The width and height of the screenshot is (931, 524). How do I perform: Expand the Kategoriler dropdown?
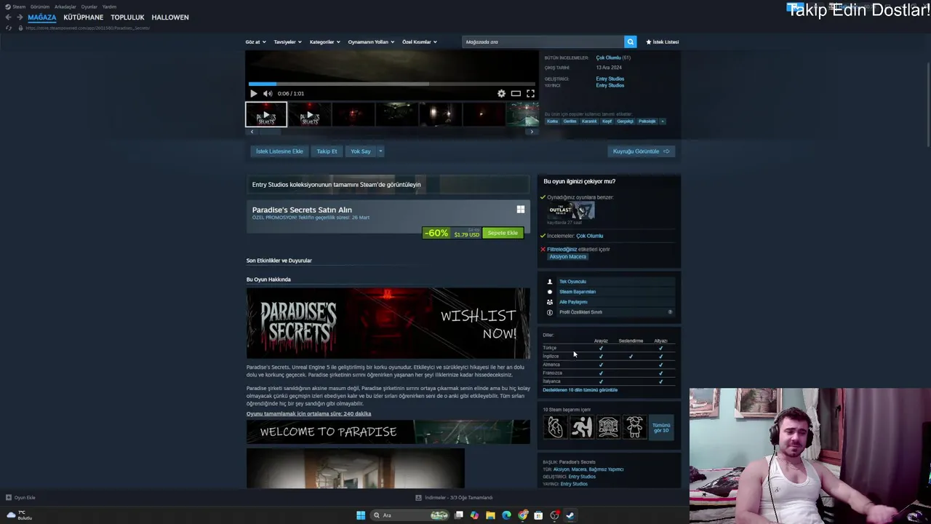pos(324,41)
